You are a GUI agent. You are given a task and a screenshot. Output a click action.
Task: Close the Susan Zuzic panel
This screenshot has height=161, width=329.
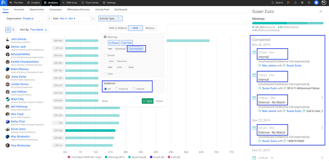321,12
